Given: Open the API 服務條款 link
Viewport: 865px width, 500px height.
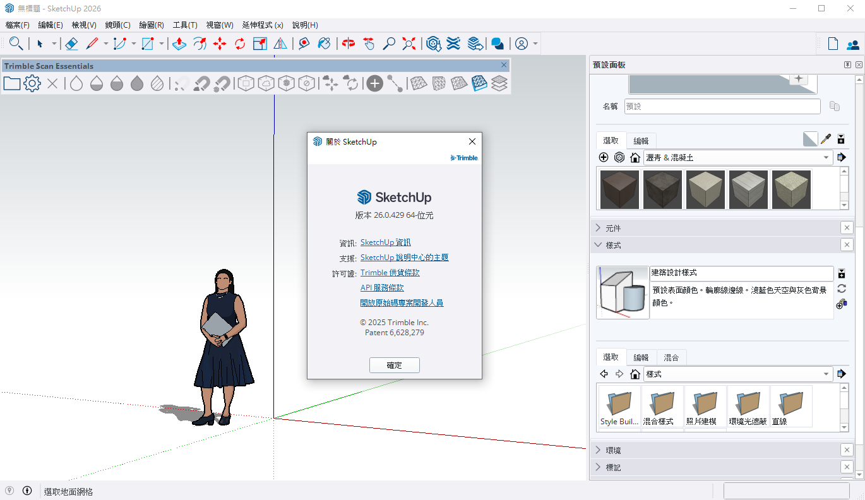Looking at the screenshot, I should click(382, 288).
